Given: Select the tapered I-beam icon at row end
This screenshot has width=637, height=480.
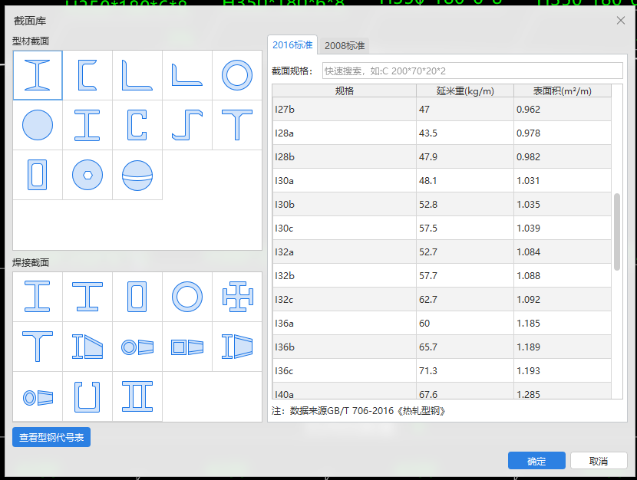Looking at the screenshot, I should (x=237, y=347).
